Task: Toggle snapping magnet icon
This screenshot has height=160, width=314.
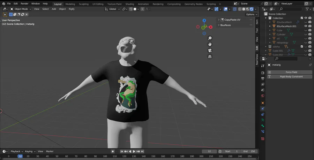Action: [x=131, y=9]
